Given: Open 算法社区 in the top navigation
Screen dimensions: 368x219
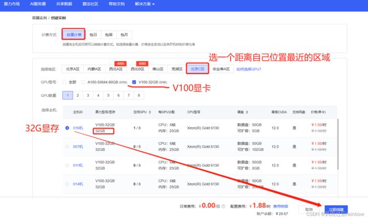Looking at the screenshot, I should coord(91,4).
